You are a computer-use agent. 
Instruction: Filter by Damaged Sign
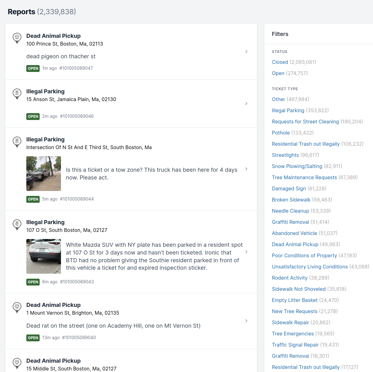click(x=289, y=188)
